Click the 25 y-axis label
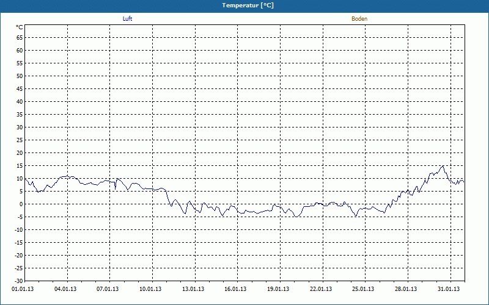The width and height of the screenshot is (489, 305). [x=20, y=140]
